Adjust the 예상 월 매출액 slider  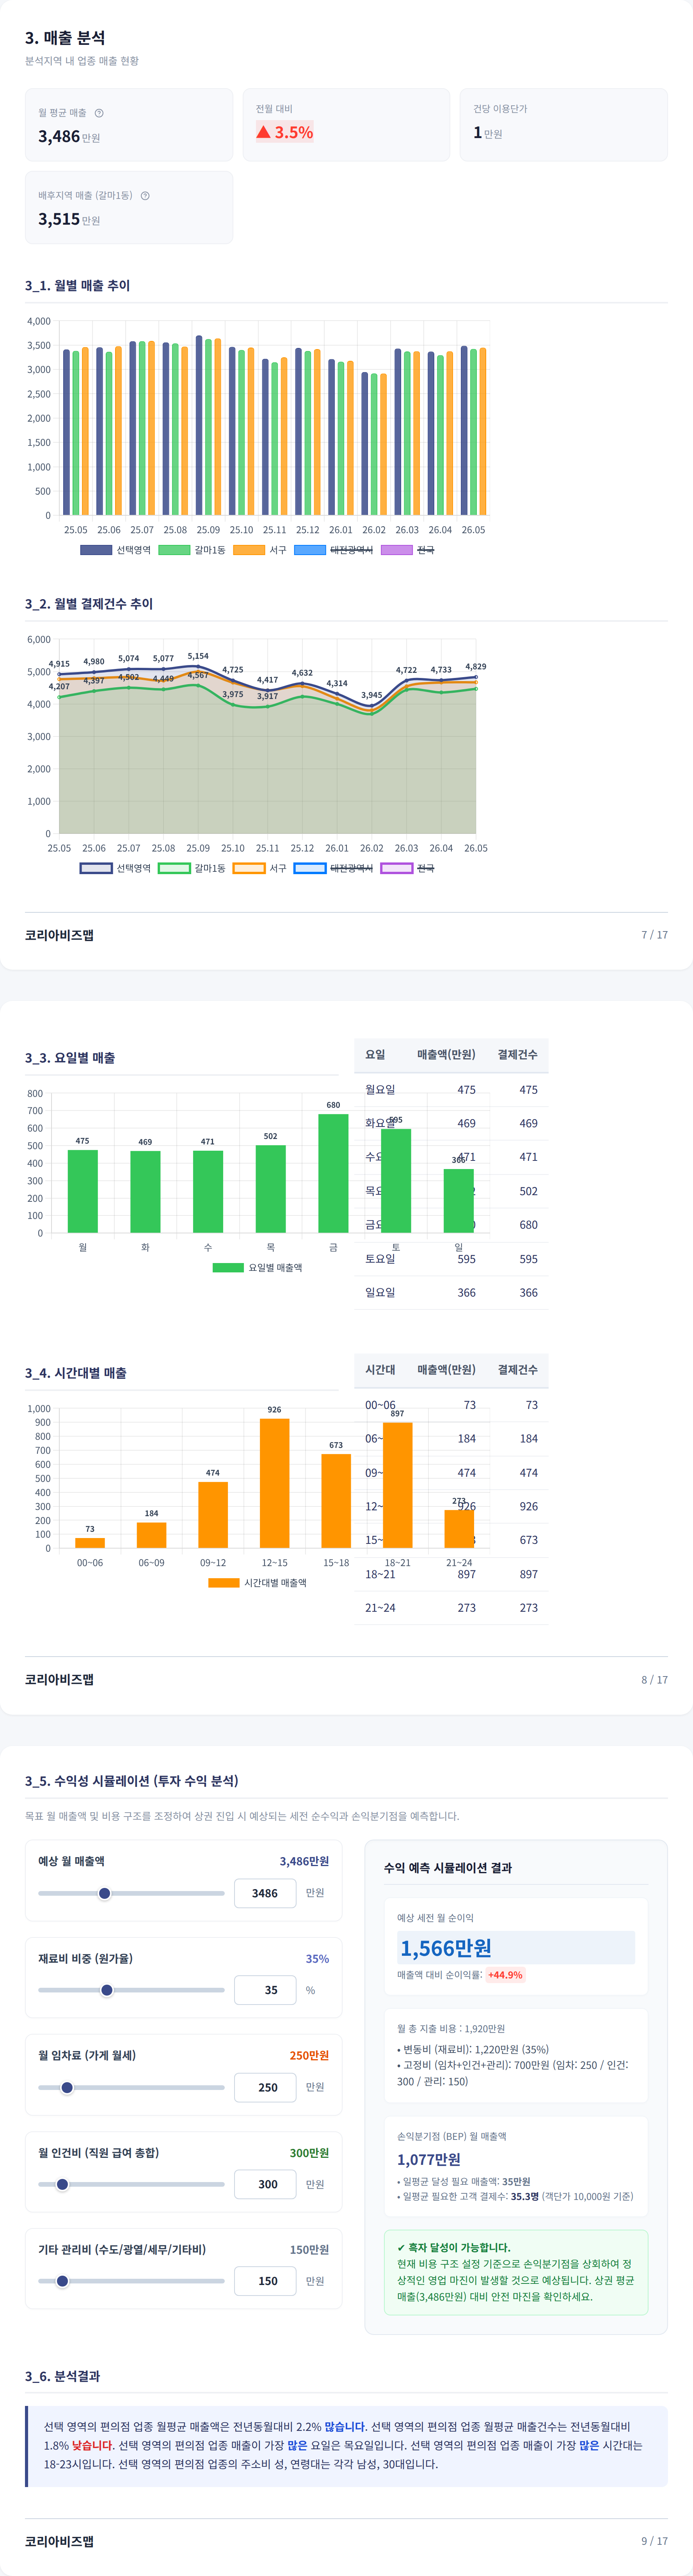(131, 1893)
